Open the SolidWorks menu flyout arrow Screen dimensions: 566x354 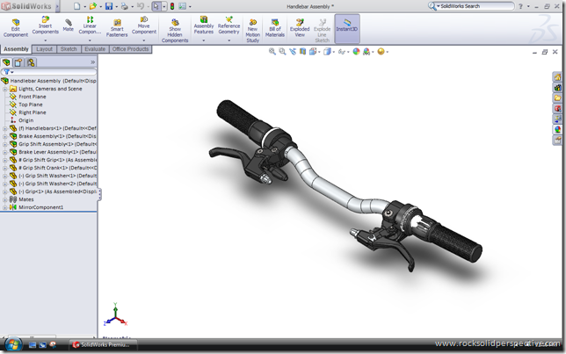pos(57,6)
